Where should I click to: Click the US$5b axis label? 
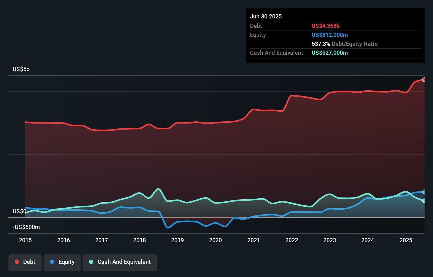[21, 69]
